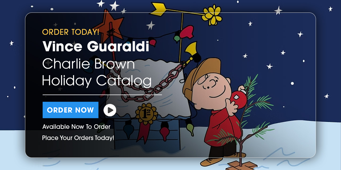Click the Charlie Brown title line
This screenshot has width=341, height=170.
[x=88, y=64]
